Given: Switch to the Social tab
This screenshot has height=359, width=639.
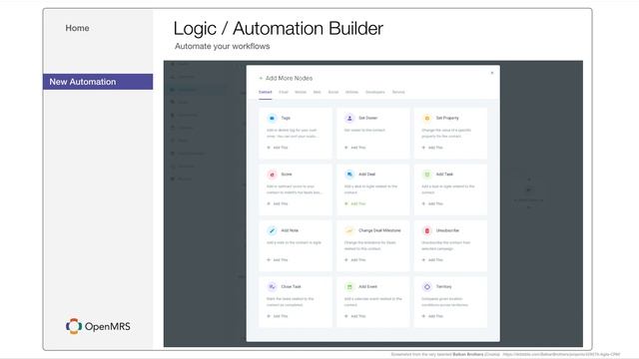Looking at the screenshot, I should 333,92.
